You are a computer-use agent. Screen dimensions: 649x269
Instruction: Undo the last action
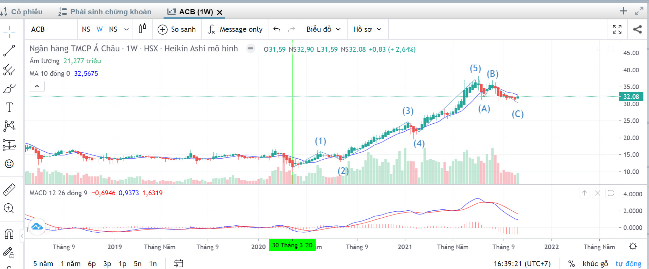pos(277,29)
